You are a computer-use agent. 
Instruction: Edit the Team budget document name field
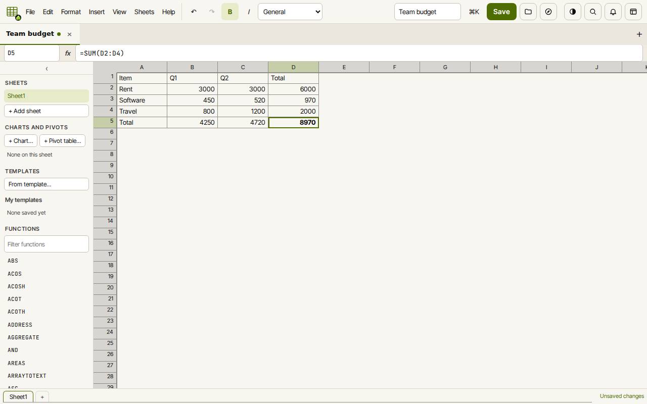[x=428, y=12]
